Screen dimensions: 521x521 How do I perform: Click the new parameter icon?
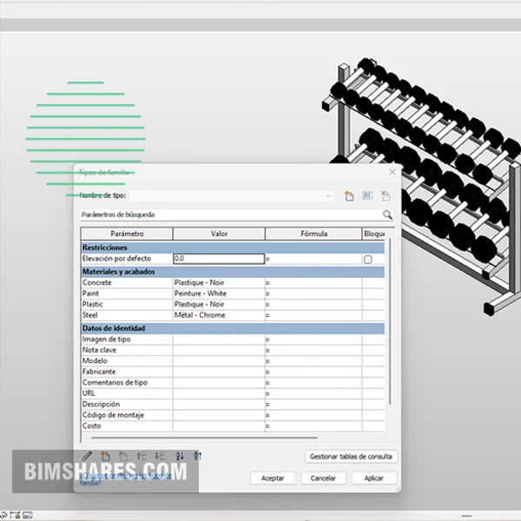tap(105, 456)
